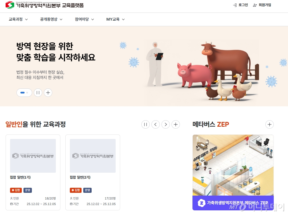View more 일반인 courses plus icon
The height and width of the screenshot is (214, 288).
click(x=176, y=124)
